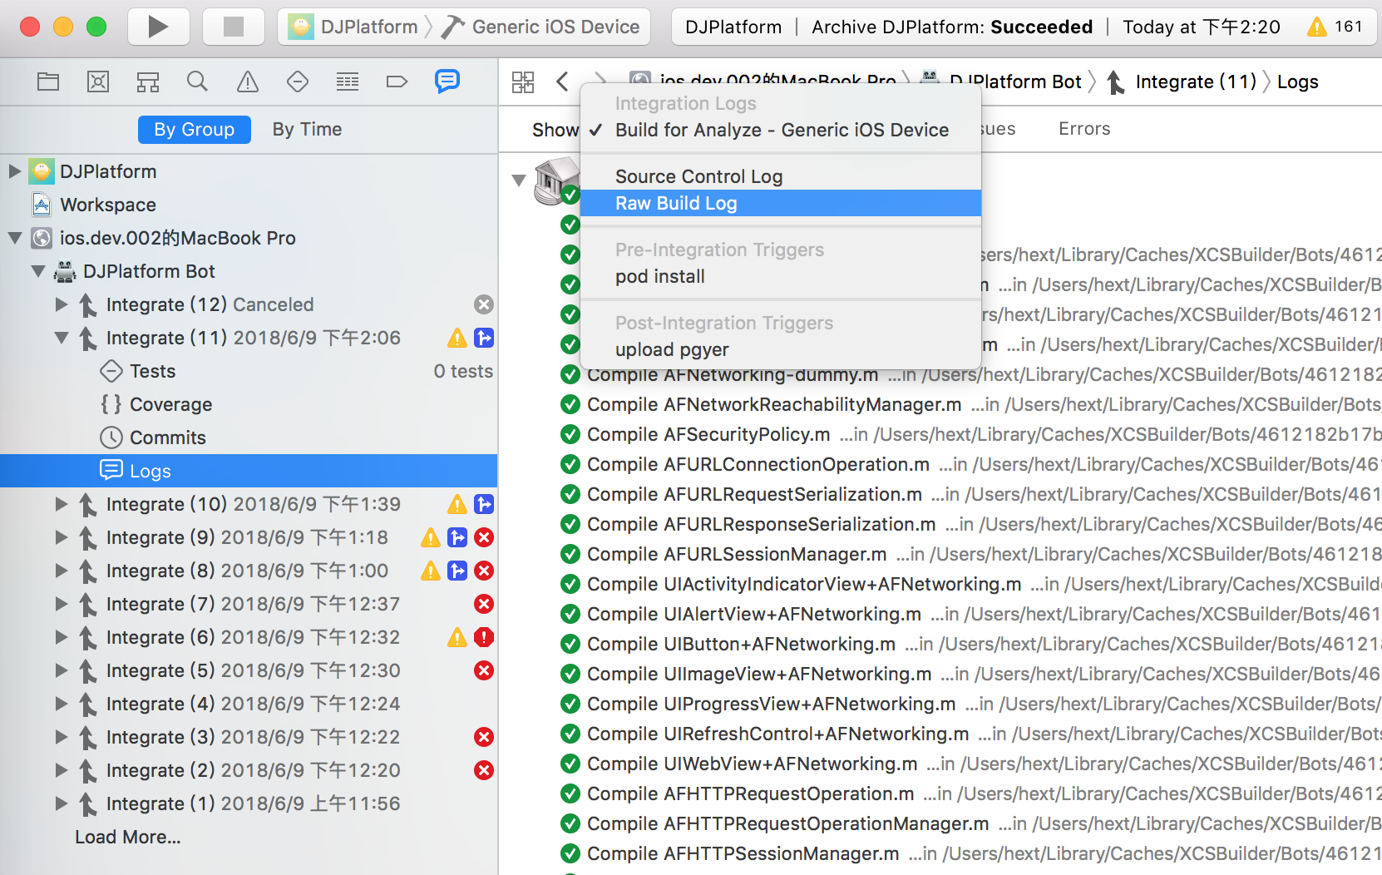Click the red error icon on Integrate (9)
This screenshot has width=1382, height=875.
[484, 537]
